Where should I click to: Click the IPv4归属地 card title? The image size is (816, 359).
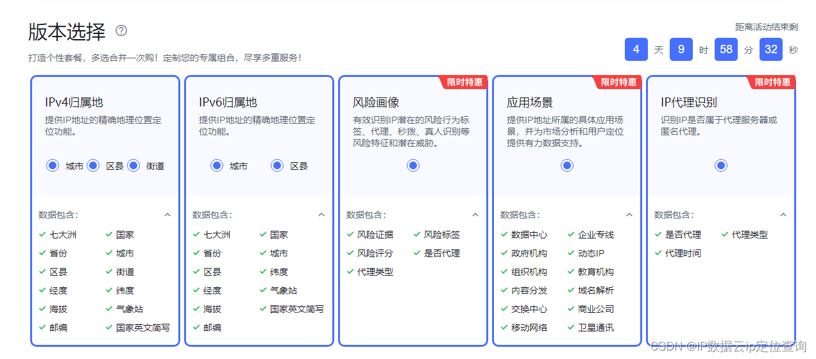click(x=74, y=103)
